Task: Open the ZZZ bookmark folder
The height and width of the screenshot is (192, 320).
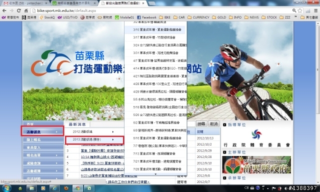Action: coord(285,17)
